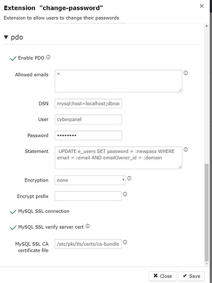212x283 pixels.
Task: Toggle MySQL SSL connection checkbox
Action: pos(13,212)
